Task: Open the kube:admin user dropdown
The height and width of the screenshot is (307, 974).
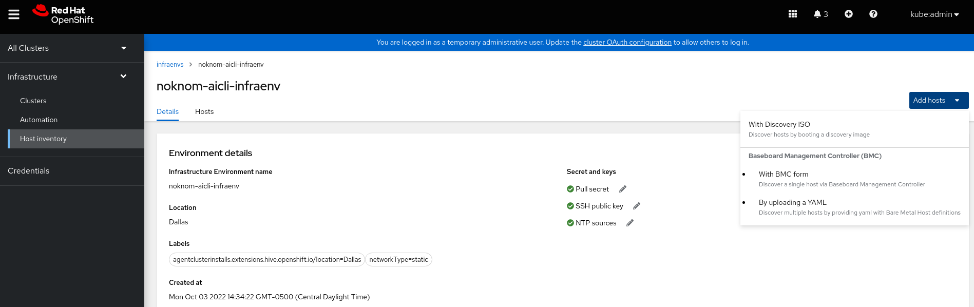Action: point(934,14)
